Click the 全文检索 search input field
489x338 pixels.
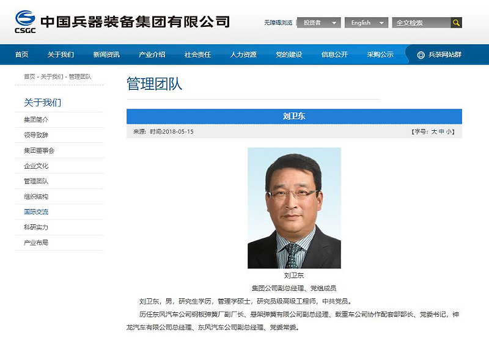pos(421,23)
